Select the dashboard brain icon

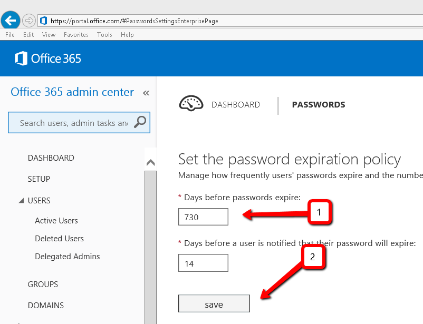click(x=191, y=103)
